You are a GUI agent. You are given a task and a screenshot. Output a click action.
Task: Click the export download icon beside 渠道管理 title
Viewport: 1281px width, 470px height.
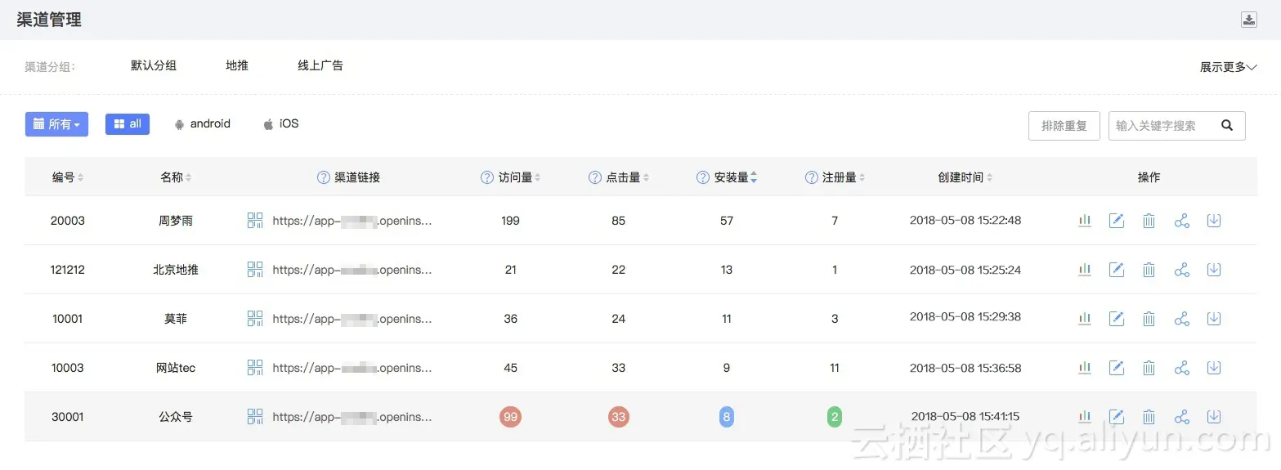click(1249, 20)
